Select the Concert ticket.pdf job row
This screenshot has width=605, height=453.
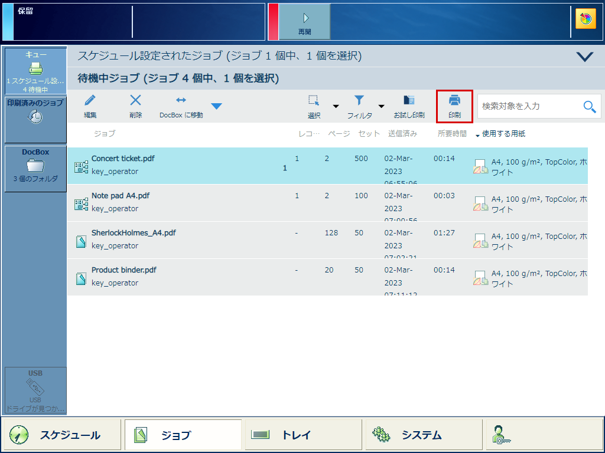[x=327, y=166]
